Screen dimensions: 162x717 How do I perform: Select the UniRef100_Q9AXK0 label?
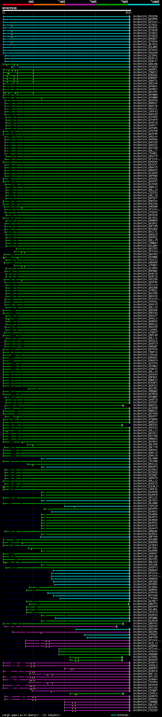(145, 450)
